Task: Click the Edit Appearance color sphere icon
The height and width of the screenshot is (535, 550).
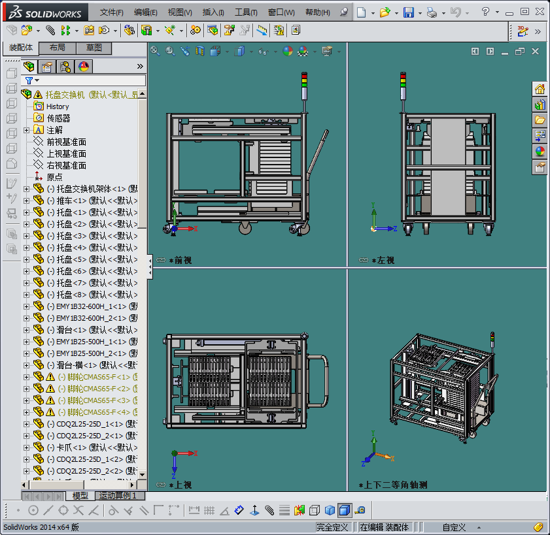Action: coord(287,51)
